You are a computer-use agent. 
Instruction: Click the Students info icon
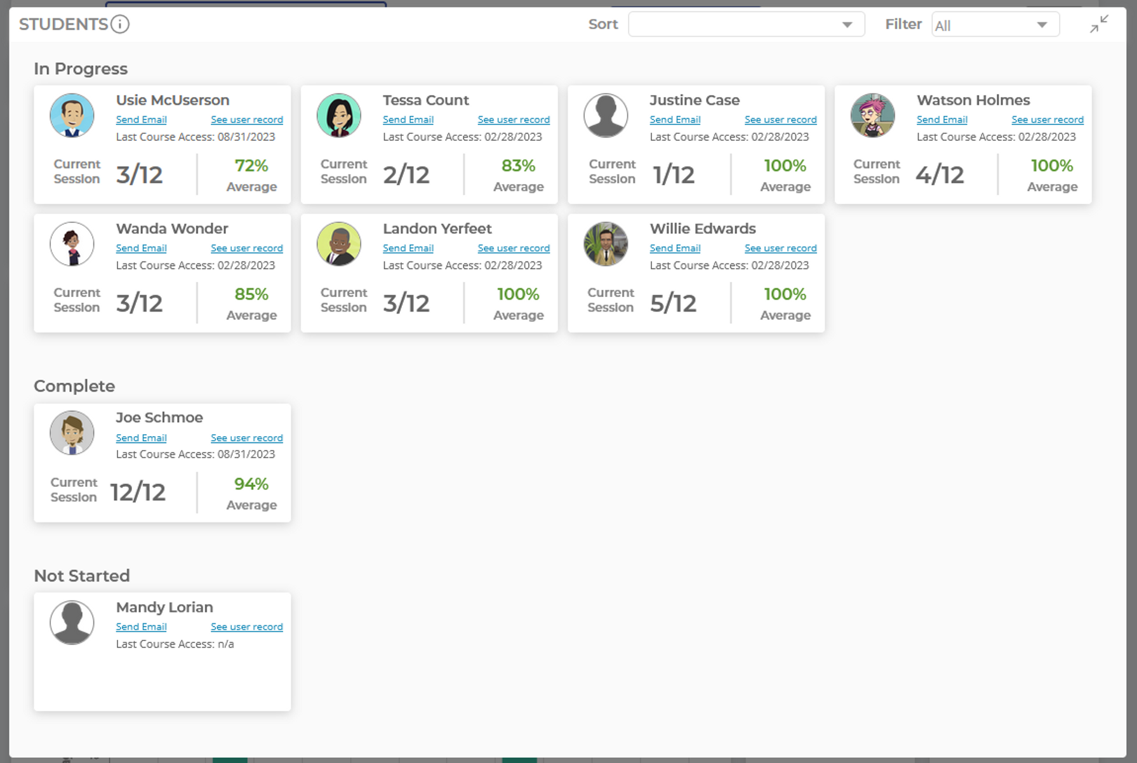[120, 24]
